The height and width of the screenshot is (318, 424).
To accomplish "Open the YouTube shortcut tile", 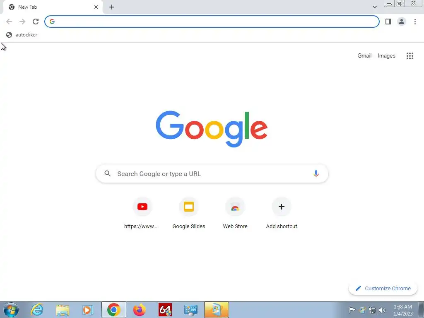I will [x=142, y=214].
